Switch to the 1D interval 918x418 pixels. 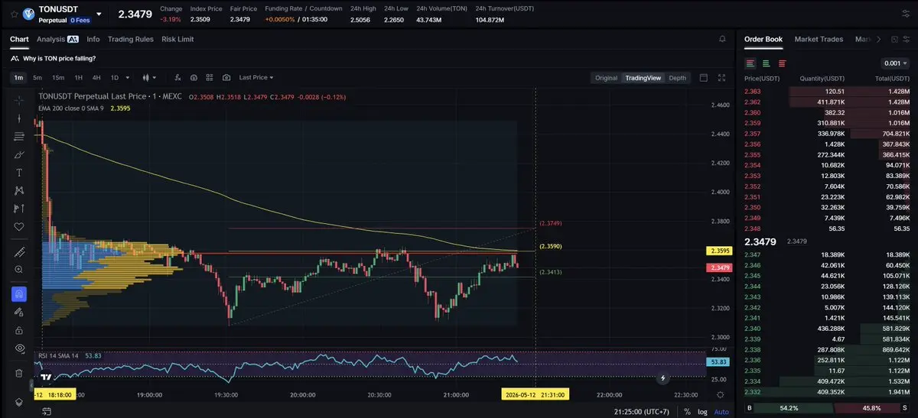115,77
